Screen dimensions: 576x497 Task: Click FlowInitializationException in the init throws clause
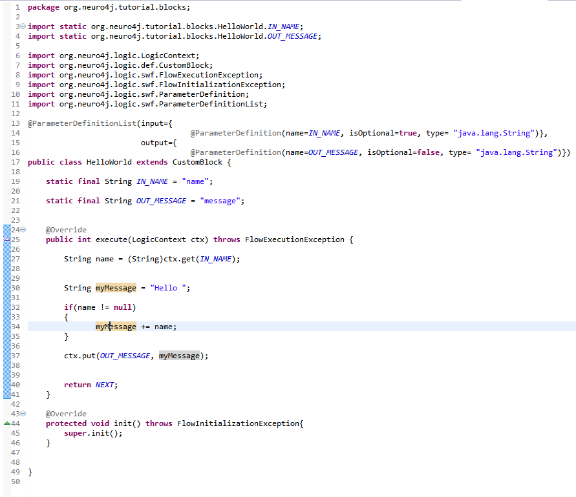pyautogui.click(x=239, y=423)
